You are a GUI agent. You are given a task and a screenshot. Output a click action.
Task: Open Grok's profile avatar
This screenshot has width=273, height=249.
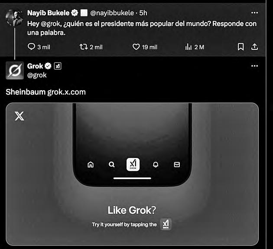[x=15, y=70]
